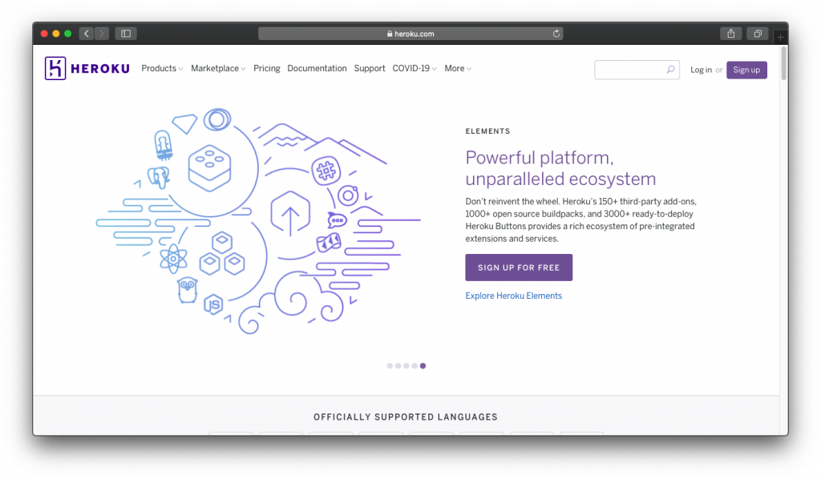Click the Slack hashtag icon in the illustration
Screen dimensions: 821x479
click(326, 171)
